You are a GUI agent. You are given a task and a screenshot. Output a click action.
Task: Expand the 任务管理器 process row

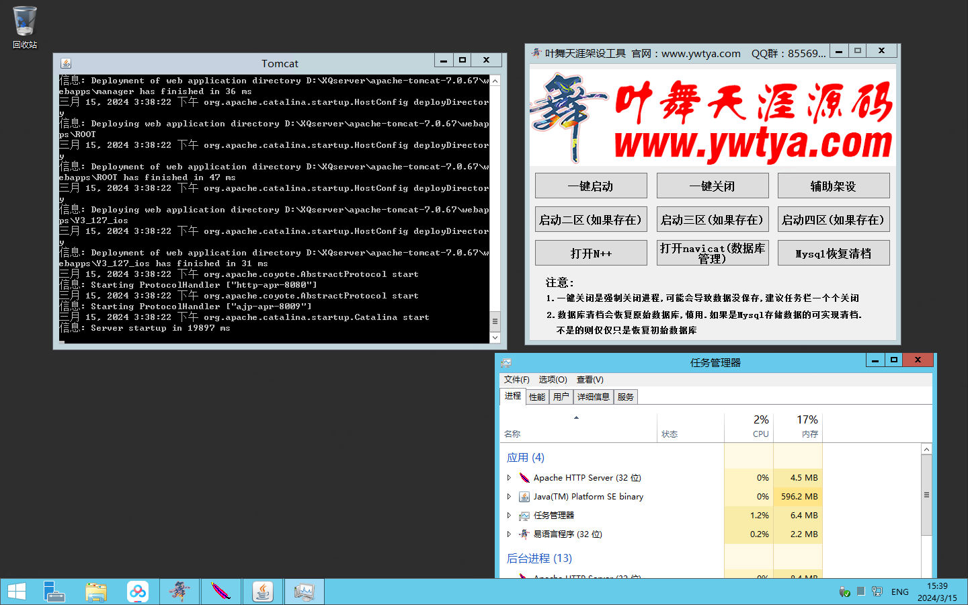click(x=509, y=516)
